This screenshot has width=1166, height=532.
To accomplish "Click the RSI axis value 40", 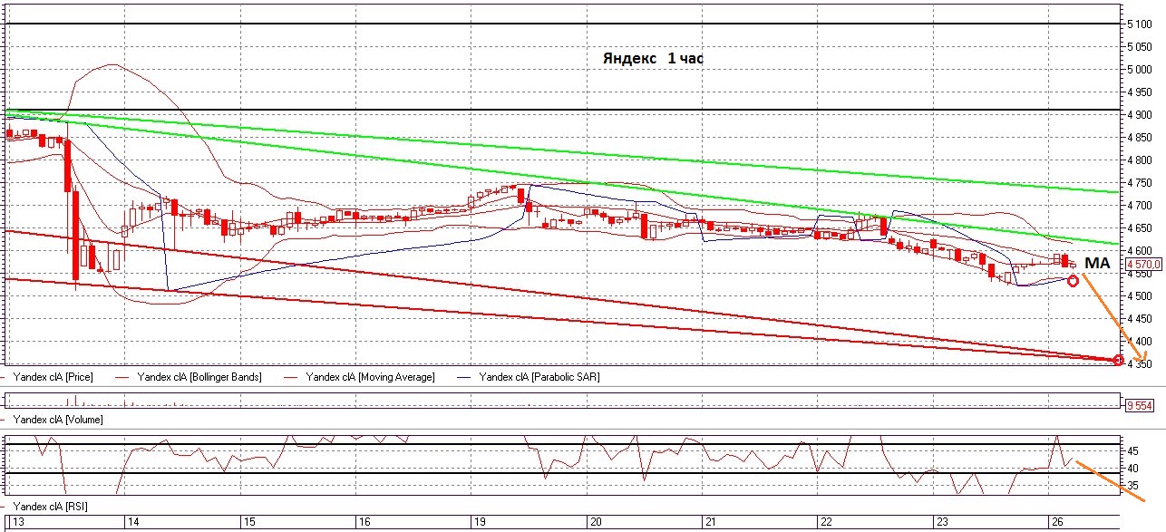I will click(x=1133, y=469).
